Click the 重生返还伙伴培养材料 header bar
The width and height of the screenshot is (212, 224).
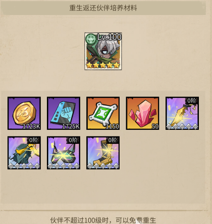coord(103,8)
